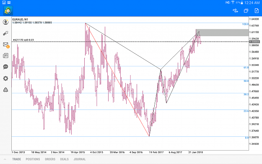Switch to the JOURNAL tab
Screen dimensions: 262x164
pos(80,159)
